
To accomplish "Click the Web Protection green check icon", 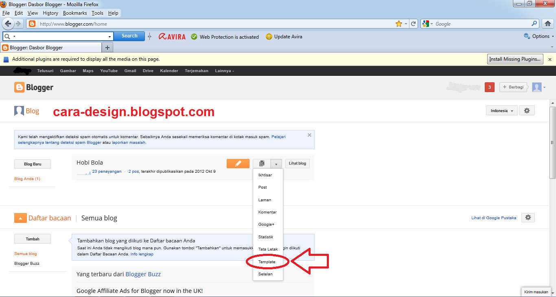I will click(194, 37).
